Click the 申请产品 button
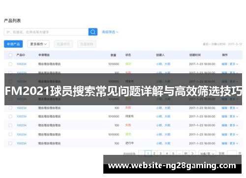 pos(13,44)
